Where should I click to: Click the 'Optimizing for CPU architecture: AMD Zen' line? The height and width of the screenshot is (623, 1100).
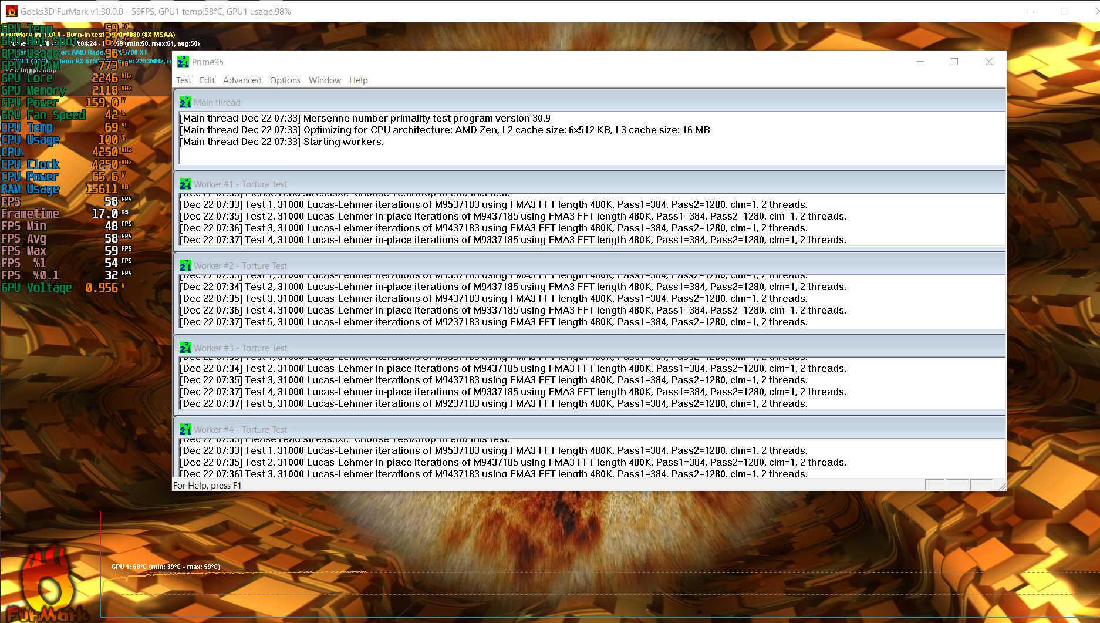click(445, 130)
